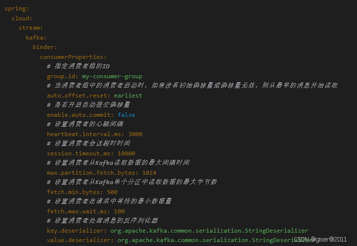Click the comment '# 是否开启自动提交偏移量'

[89, 105]
